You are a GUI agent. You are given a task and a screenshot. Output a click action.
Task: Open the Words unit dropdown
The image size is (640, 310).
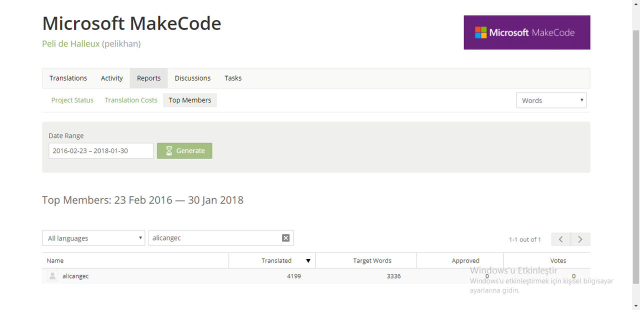(x=551, y=100)
